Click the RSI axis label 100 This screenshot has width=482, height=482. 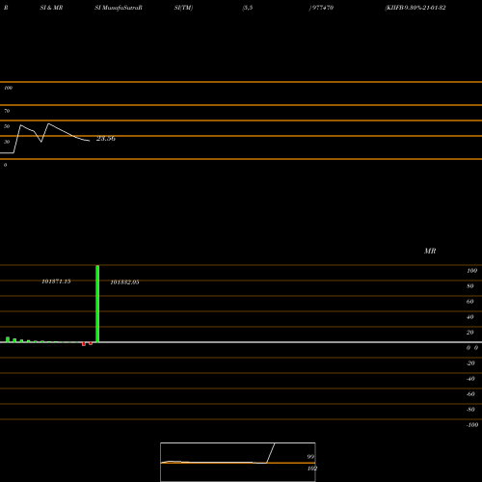(x=8, y=88)
